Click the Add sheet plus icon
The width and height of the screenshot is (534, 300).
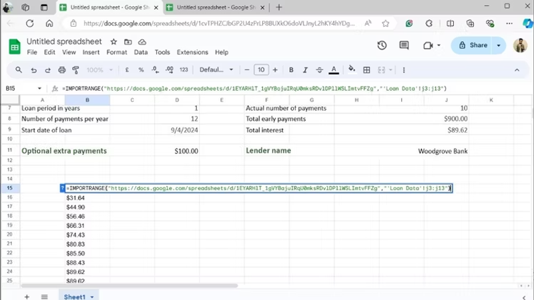[27, 296]
